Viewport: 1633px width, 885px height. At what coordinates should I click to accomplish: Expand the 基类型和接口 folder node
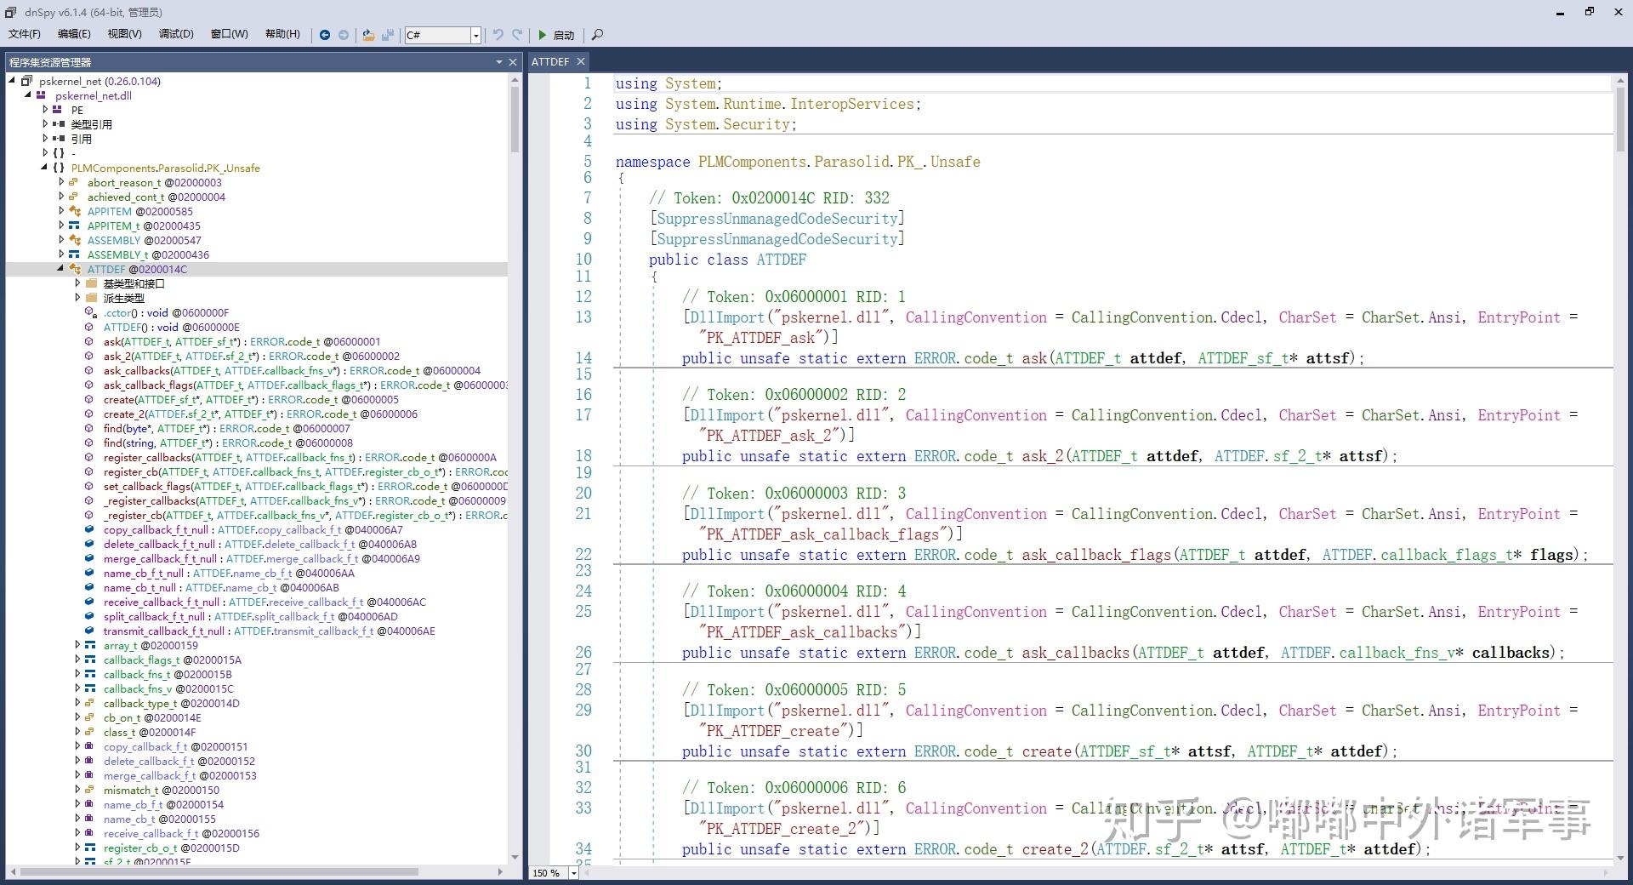(x=77, y=283)
